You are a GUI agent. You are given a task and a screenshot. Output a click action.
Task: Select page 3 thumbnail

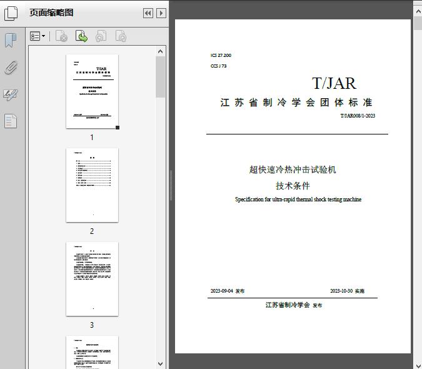[x=92, y=279]
